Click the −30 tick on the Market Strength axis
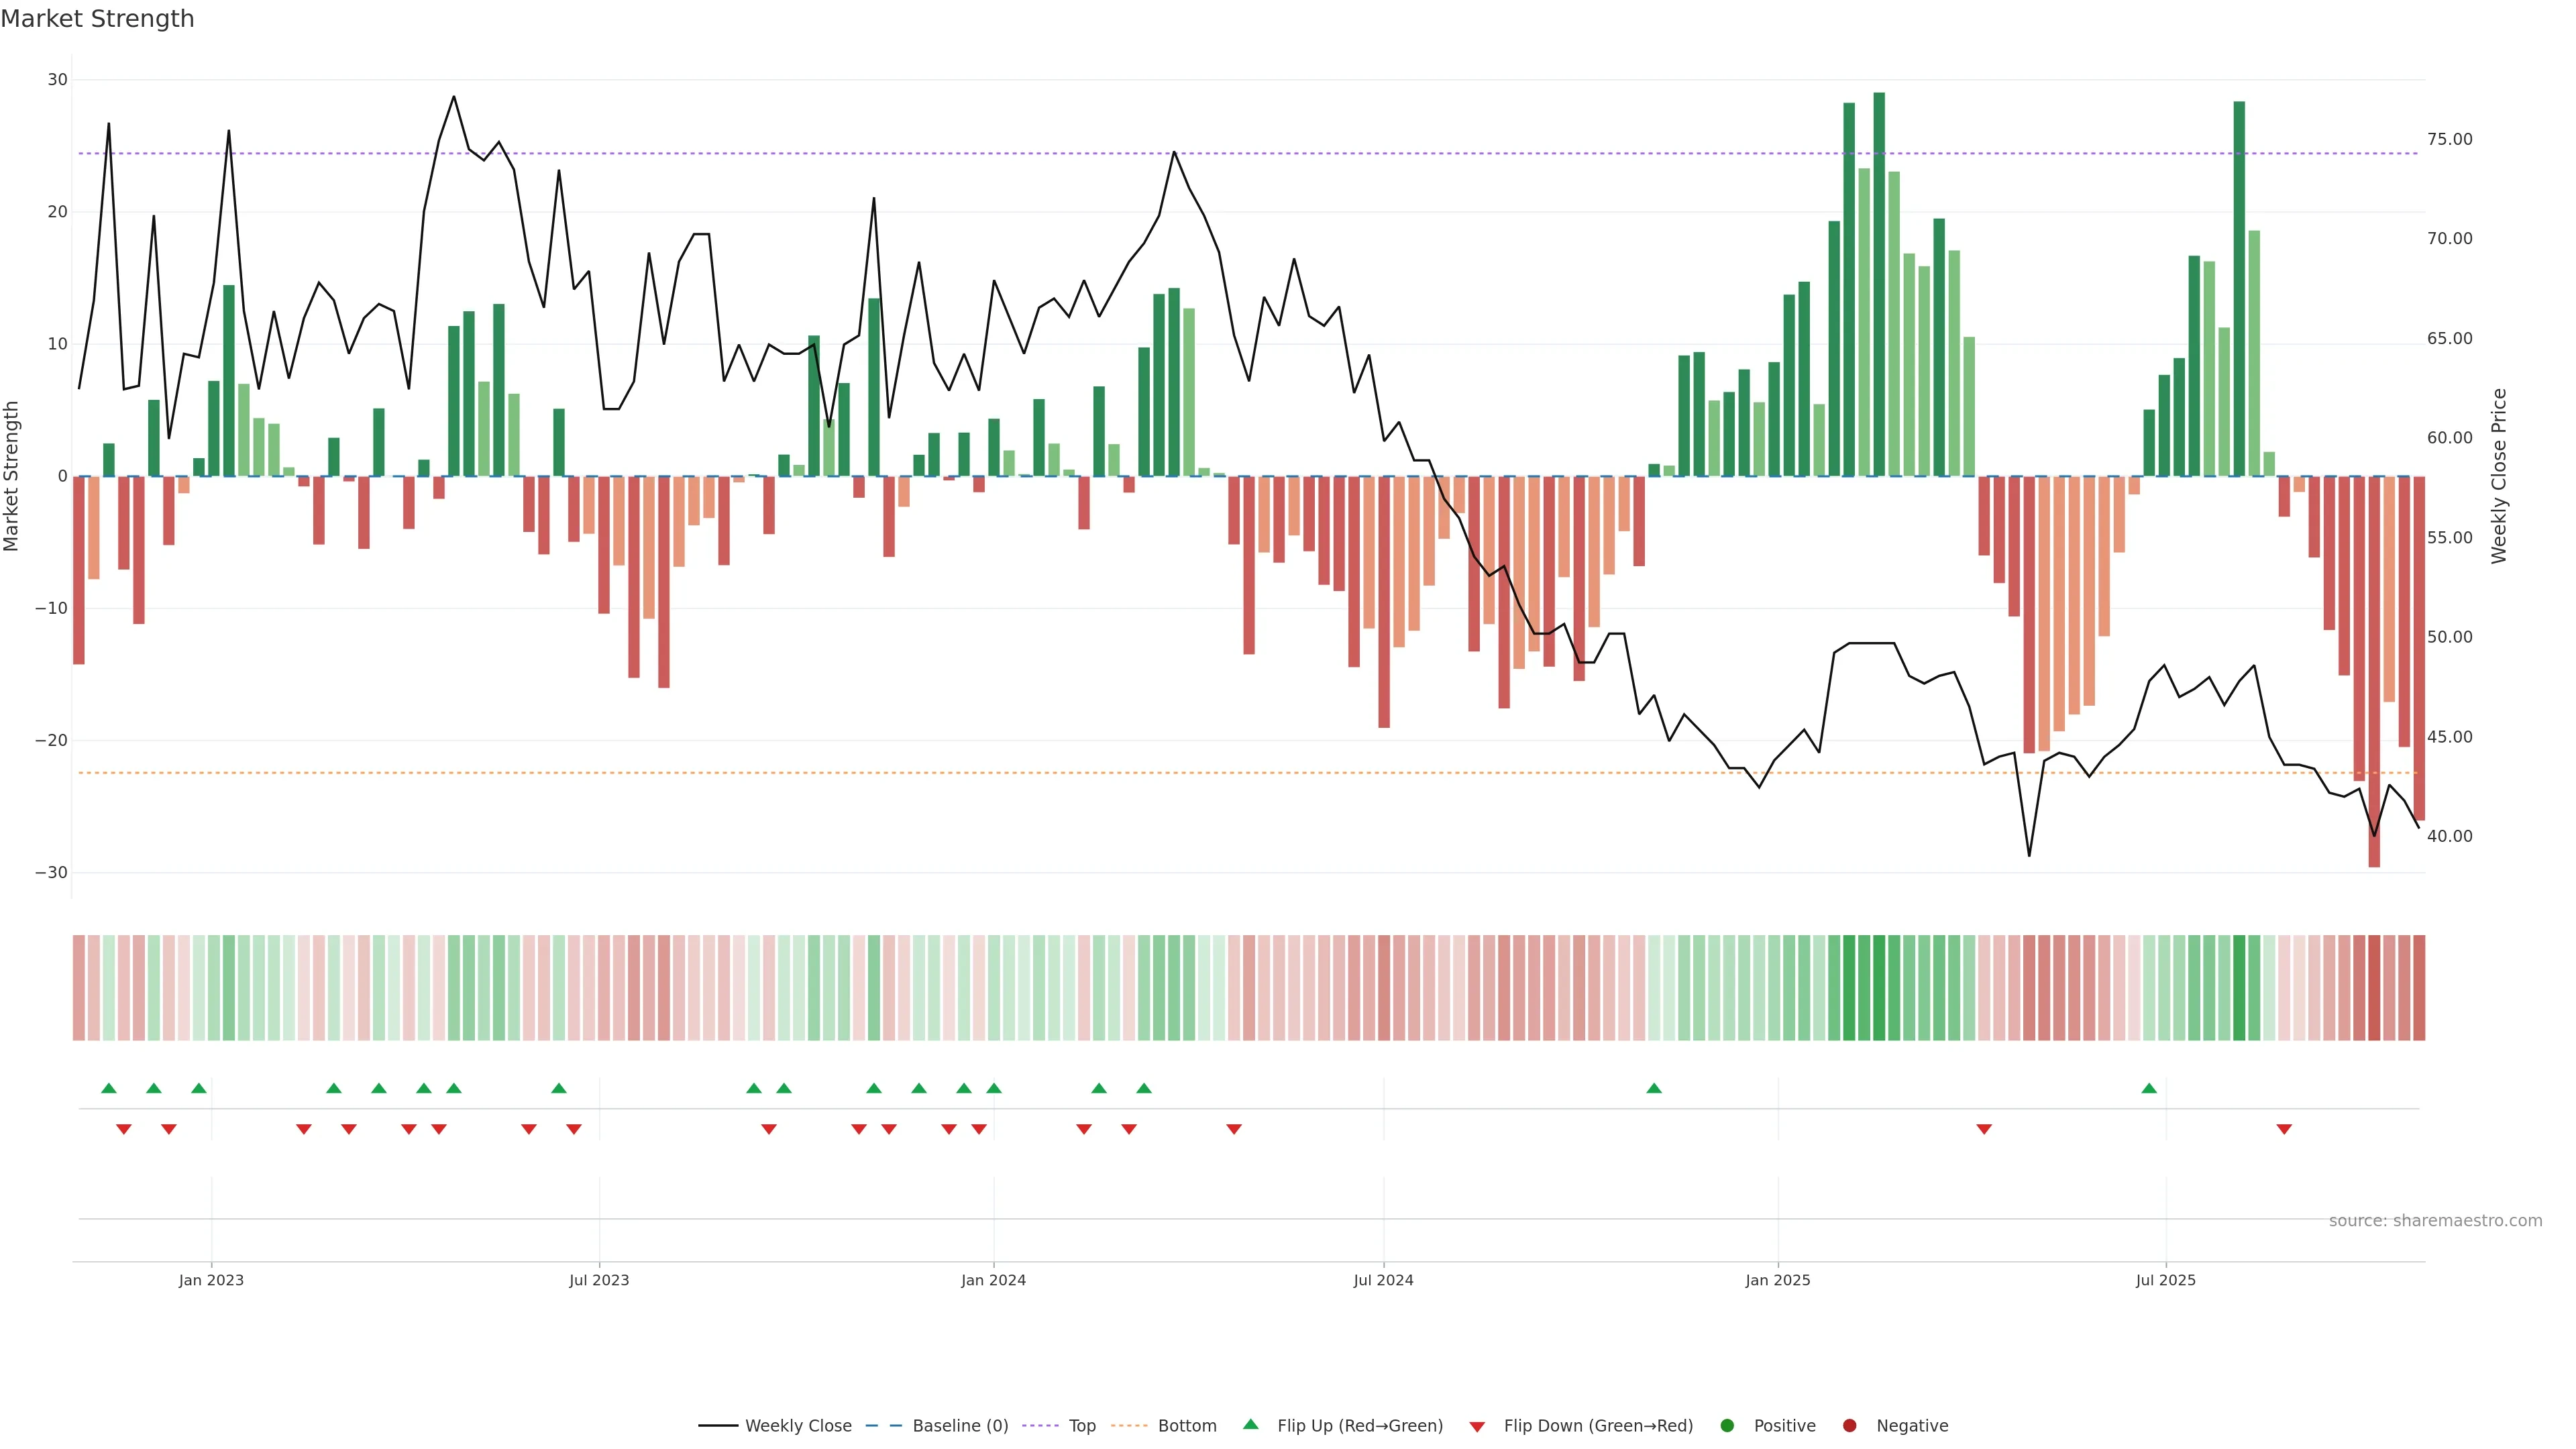The image size is (2576, 1449). (x=51, y=873)
